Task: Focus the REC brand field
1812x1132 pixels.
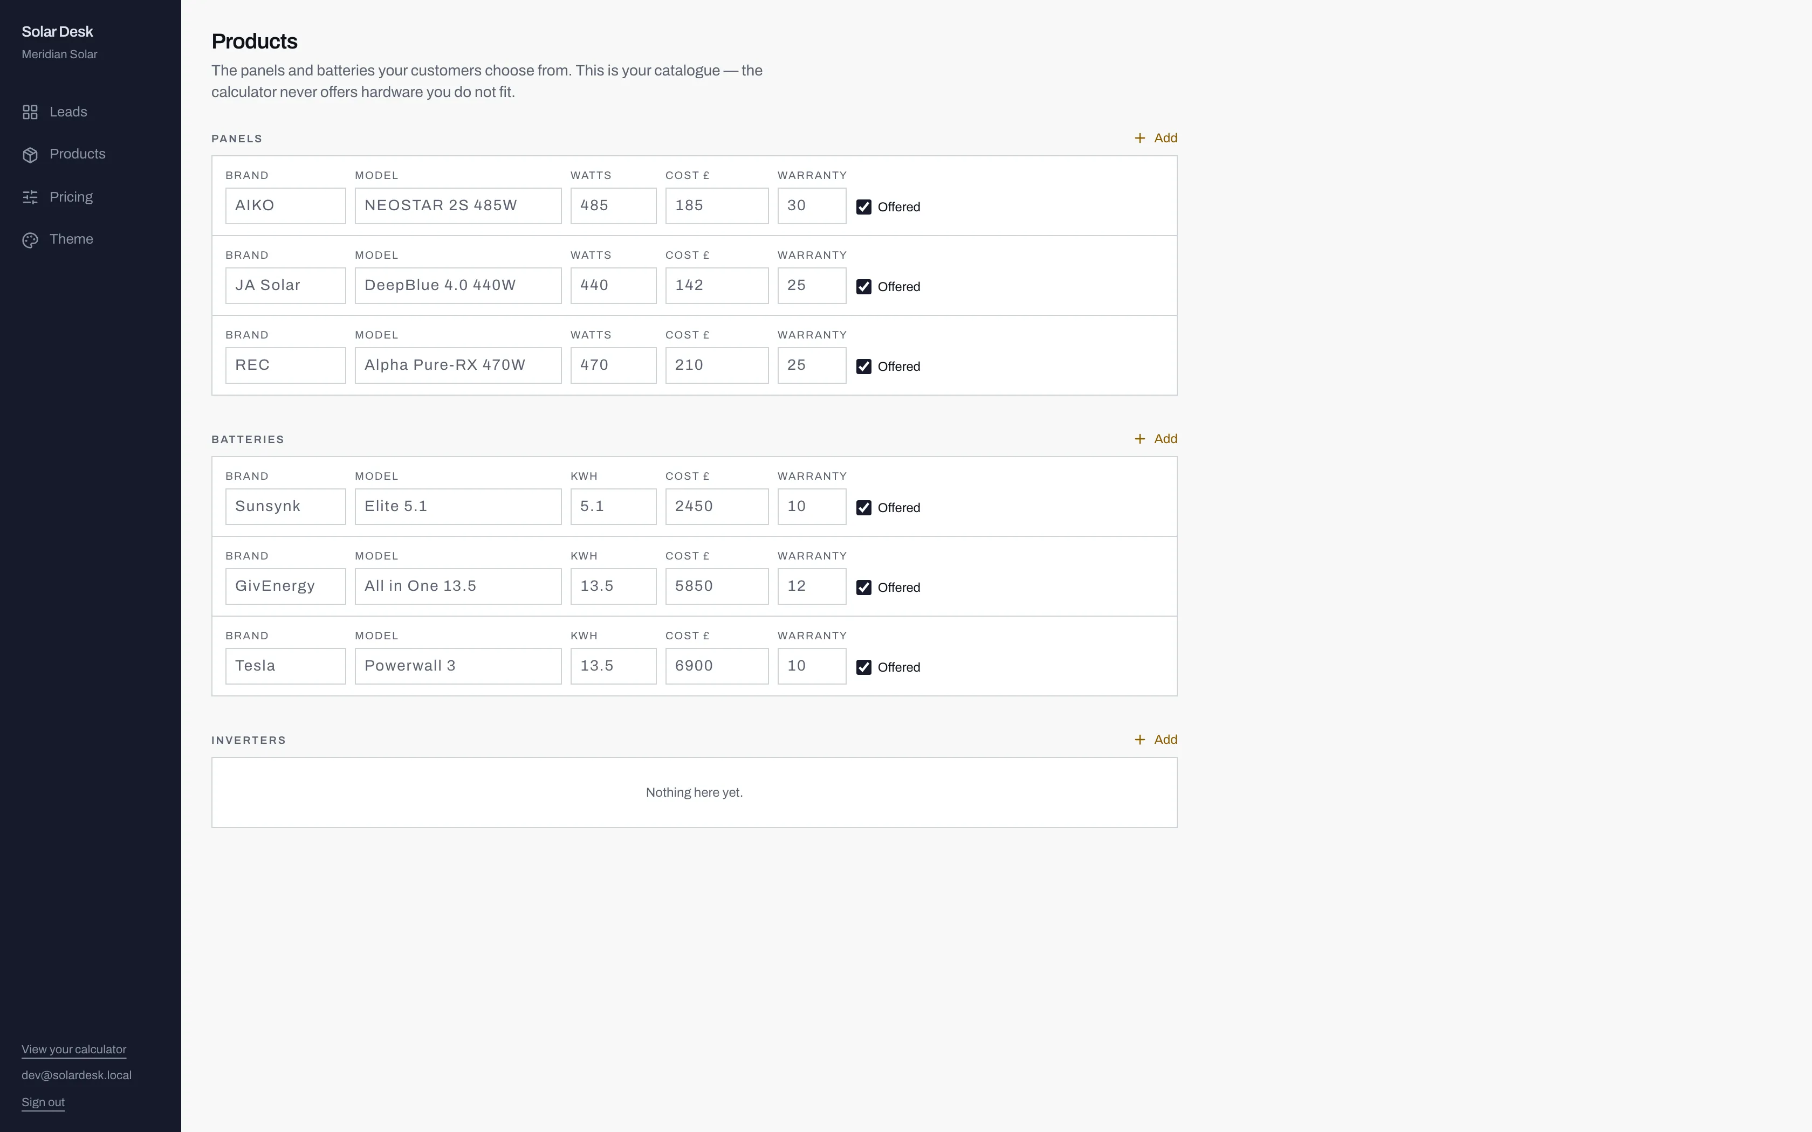Action: click(x=286, y=365)
